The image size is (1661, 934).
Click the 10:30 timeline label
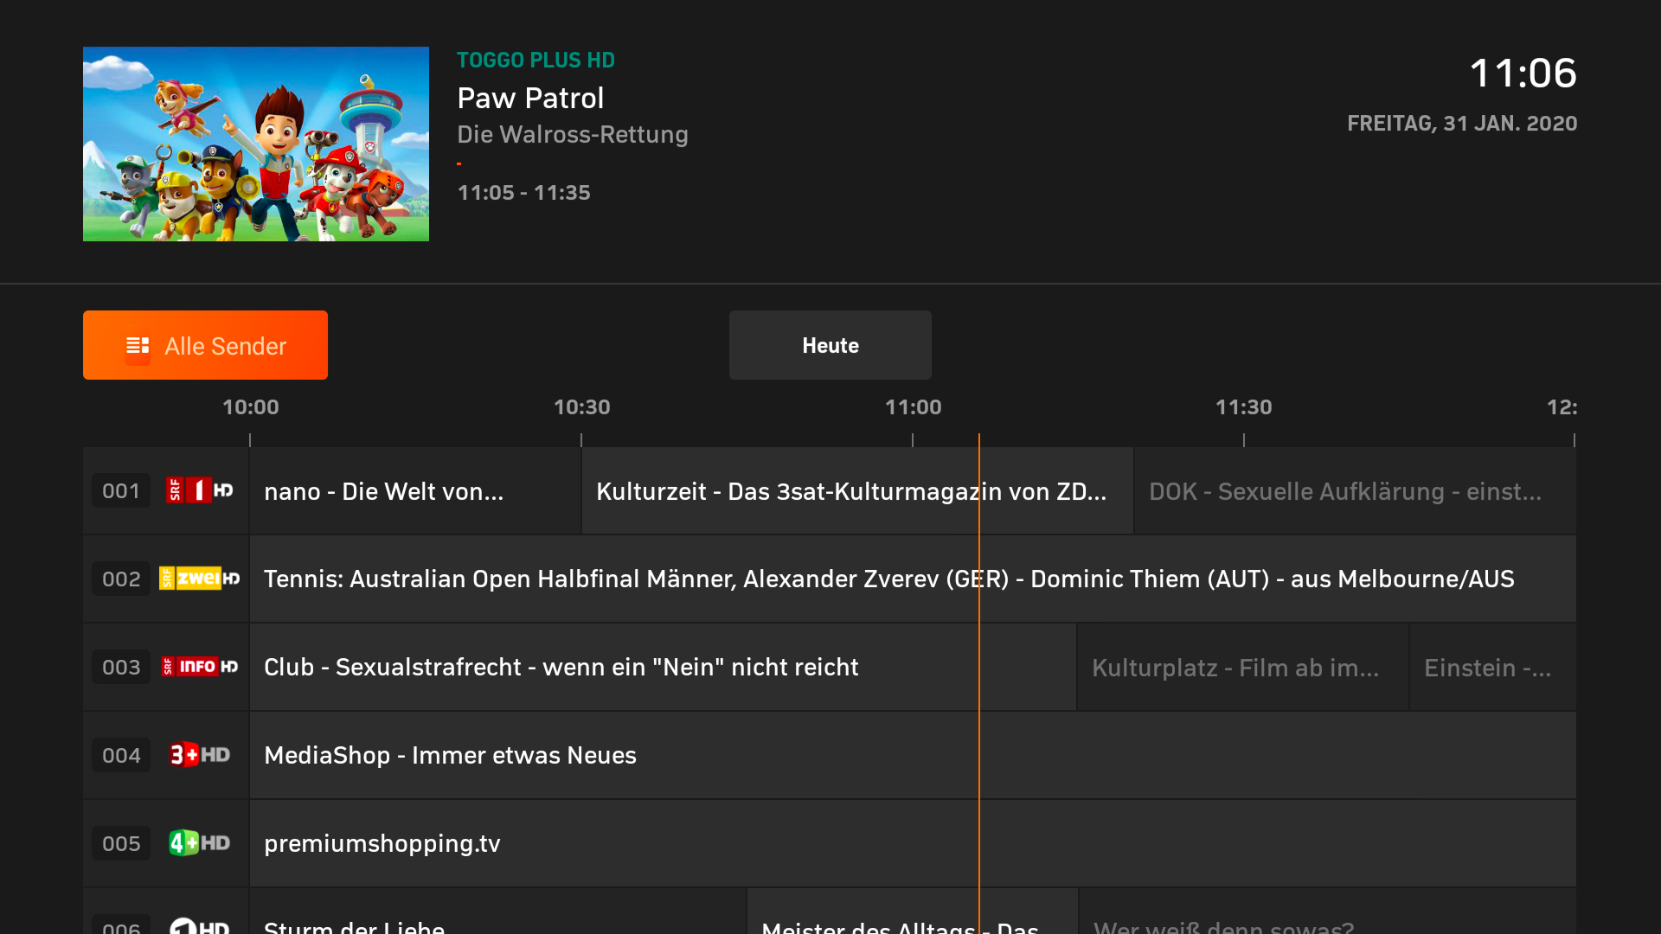tap(582, 407)
